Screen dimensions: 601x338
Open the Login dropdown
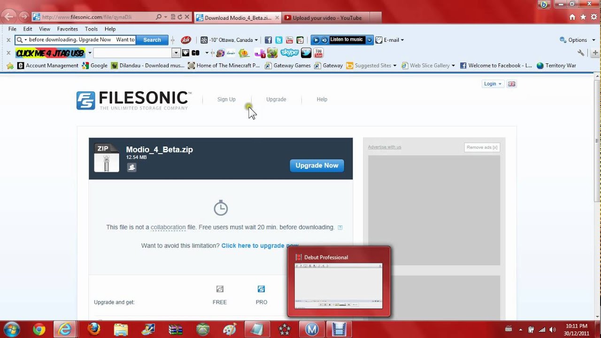pos(493,84)
